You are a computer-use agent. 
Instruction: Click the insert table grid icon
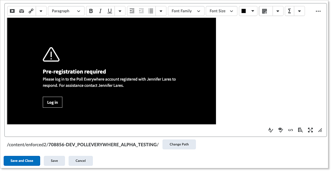(x=264, y=11)
